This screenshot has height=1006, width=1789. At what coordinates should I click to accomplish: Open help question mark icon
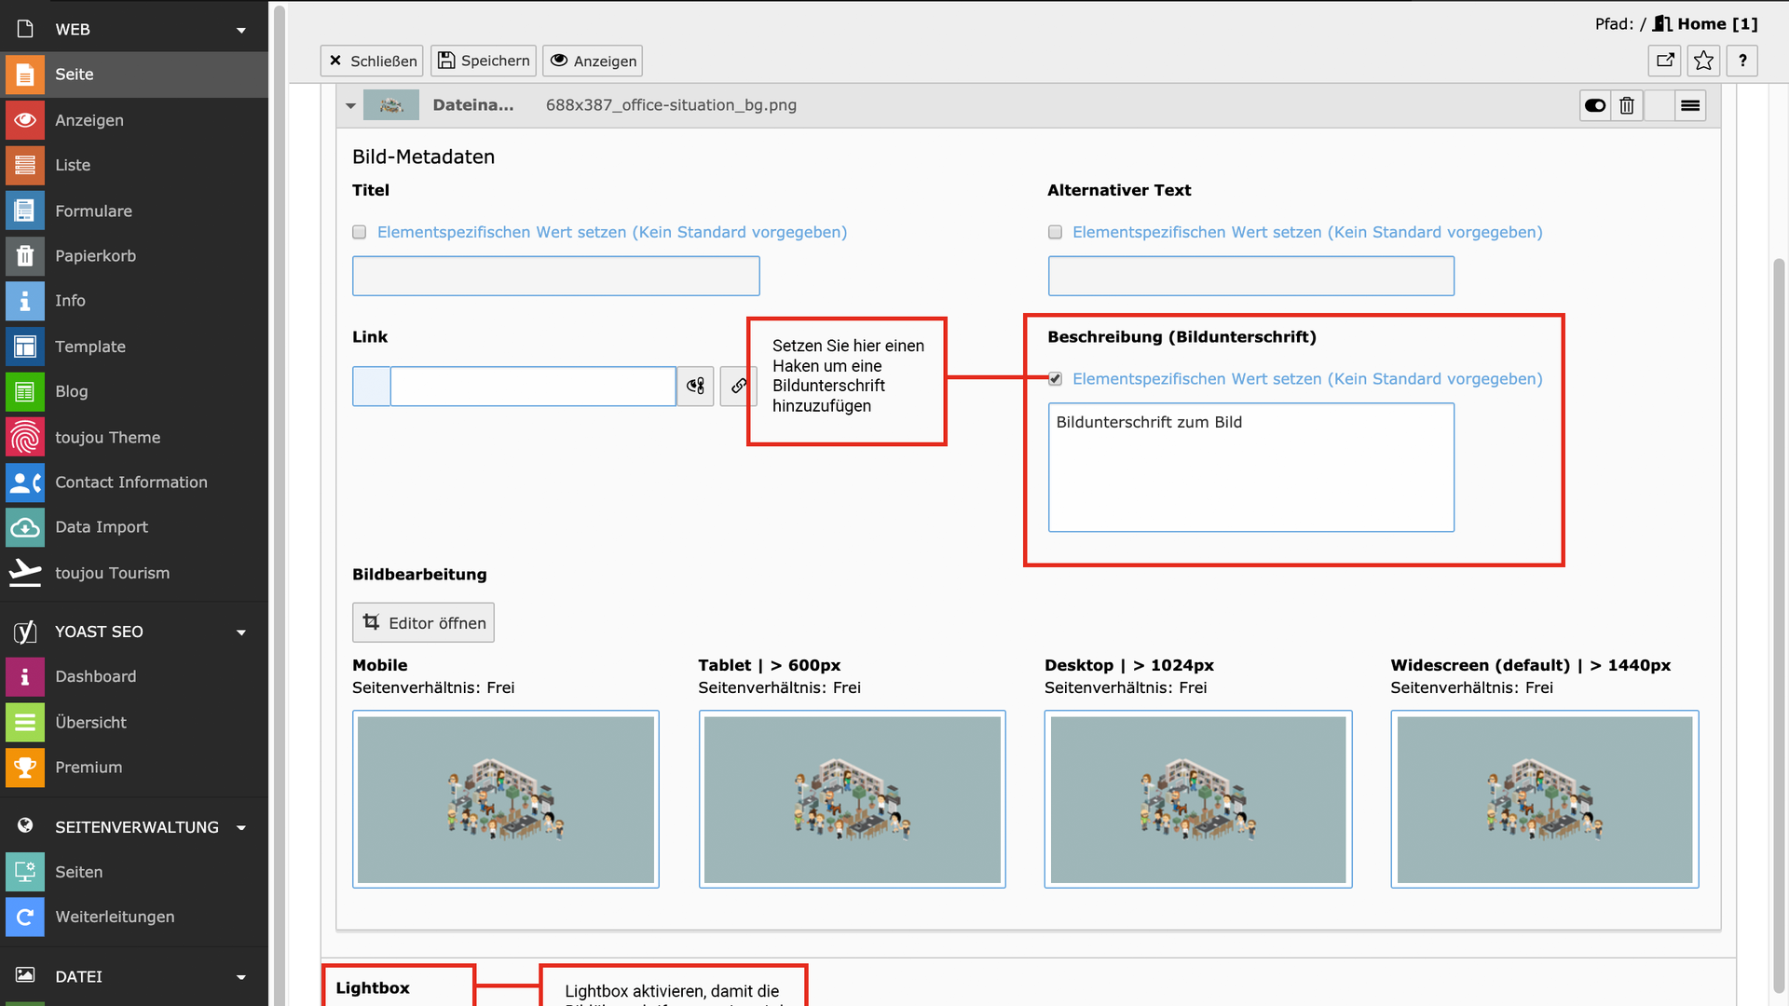click(x=1742, y=61)
